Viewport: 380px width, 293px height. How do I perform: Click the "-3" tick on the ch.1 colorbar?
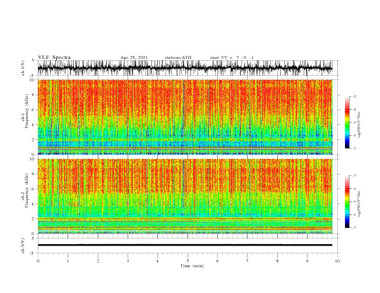point(354,96)
